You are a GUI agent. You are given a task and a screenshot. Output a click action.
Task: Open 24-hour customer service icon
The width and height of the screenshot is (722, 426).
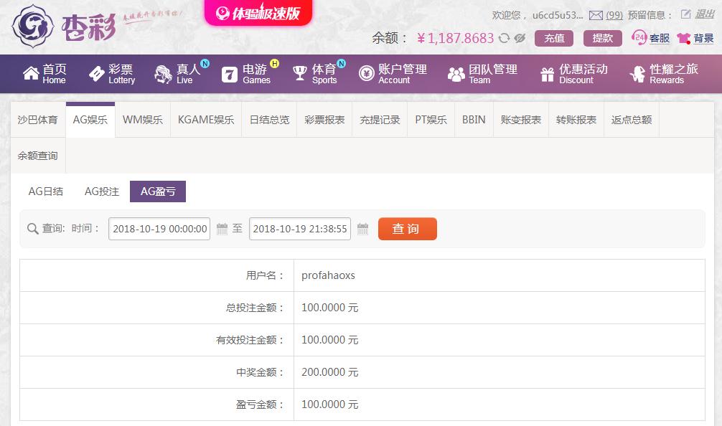[639, 38]
